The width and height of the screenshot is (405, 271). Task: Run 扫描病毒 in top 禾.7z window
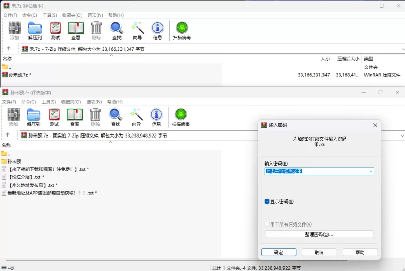(x=182, y=31)
